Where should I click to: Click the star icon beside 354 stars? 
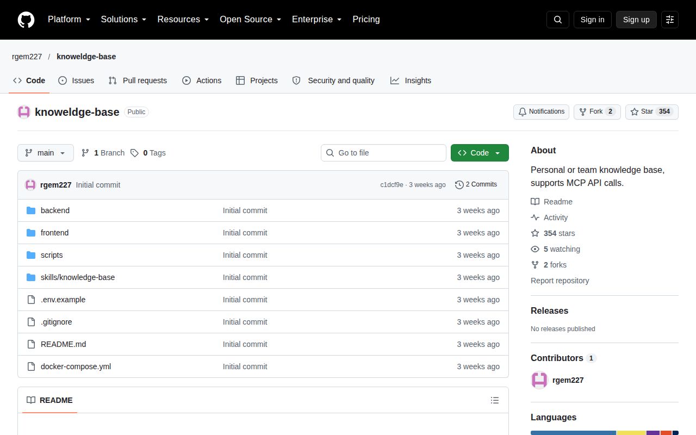click(x=535, y=233)
